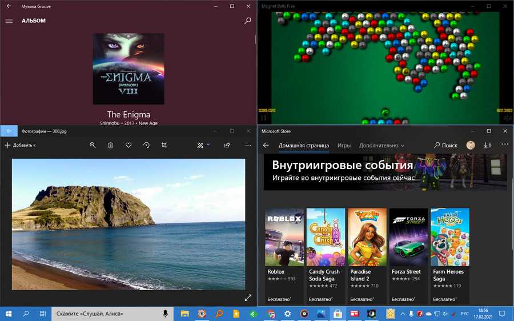
Task: Pause the Magnet Balls game
Action: [x=263, y=118]
